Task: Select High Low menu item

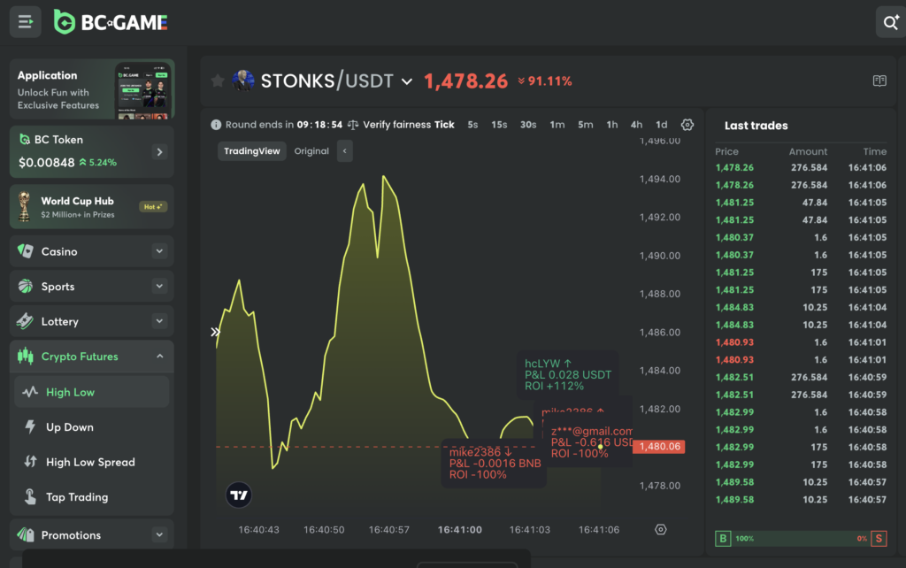Action: pyautogui.click(x=92, y=392)
